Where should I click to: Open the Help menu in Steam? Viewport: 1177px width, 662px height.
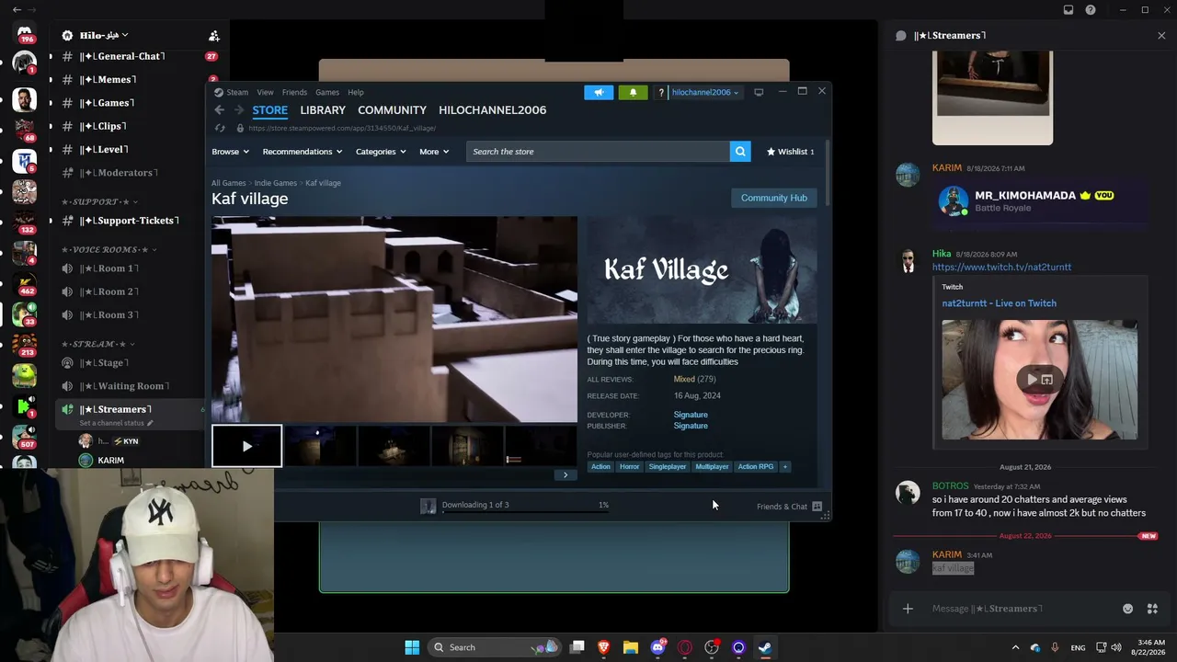click(x=355, y=92)
